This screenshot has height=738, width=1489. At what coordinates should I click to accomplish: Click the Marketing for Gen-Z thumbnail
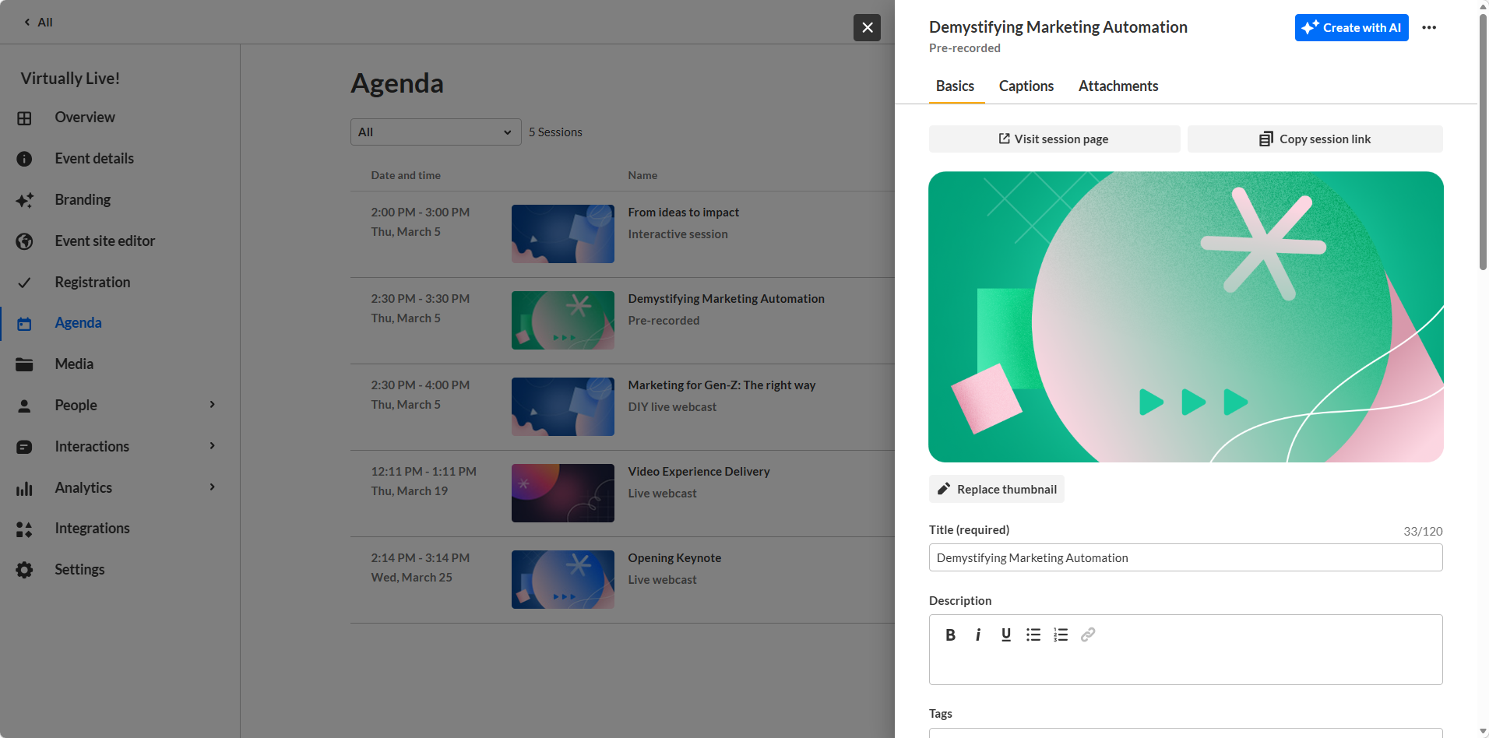point(563,406)
